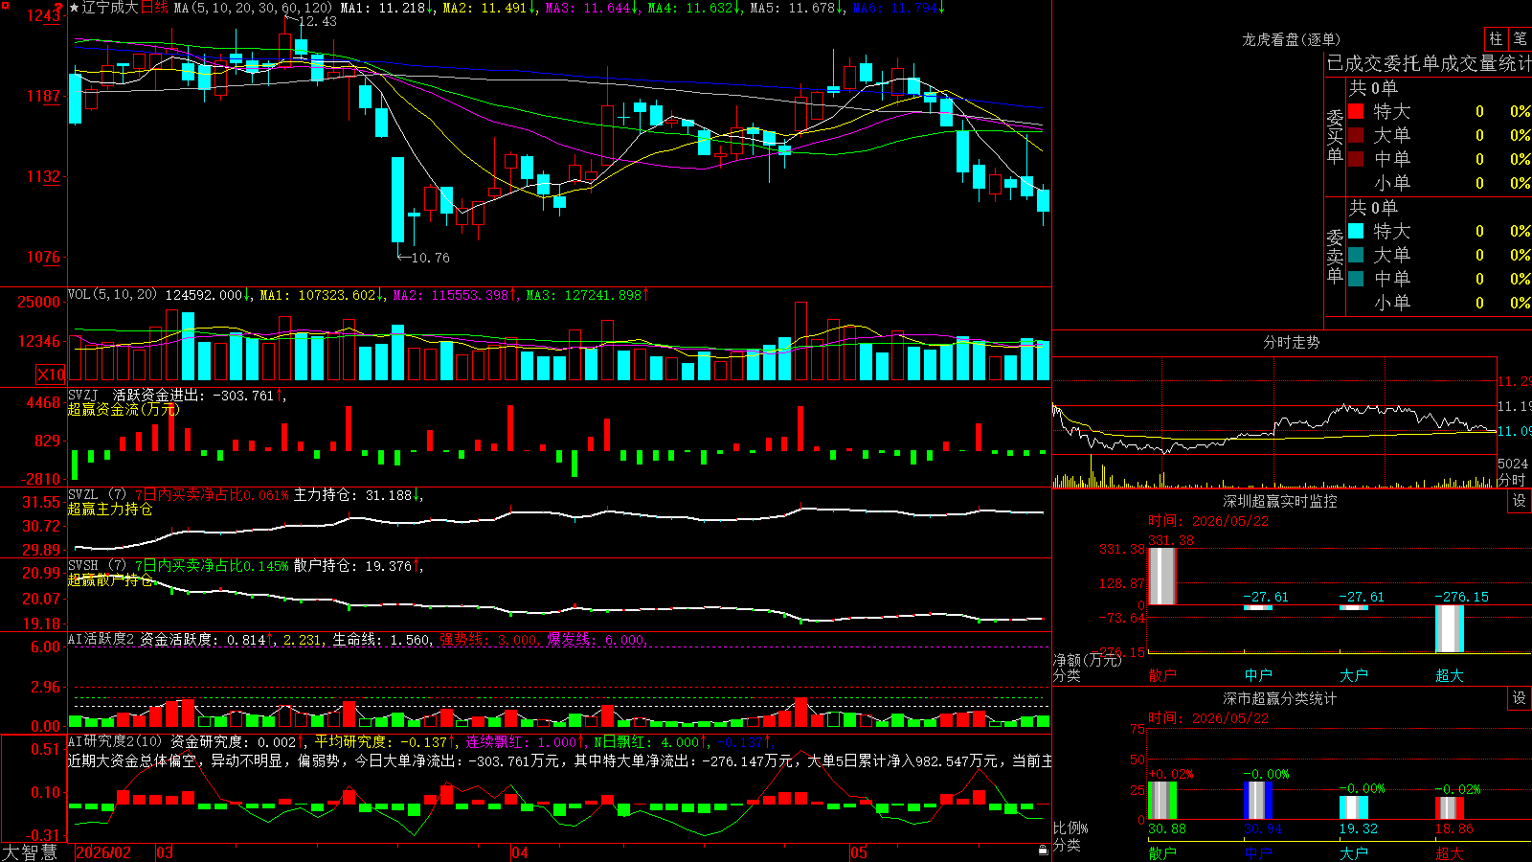Open 设 settings for 深市超赢分类统计
Screen dimensions: 1532x862
pos(1520,698)
